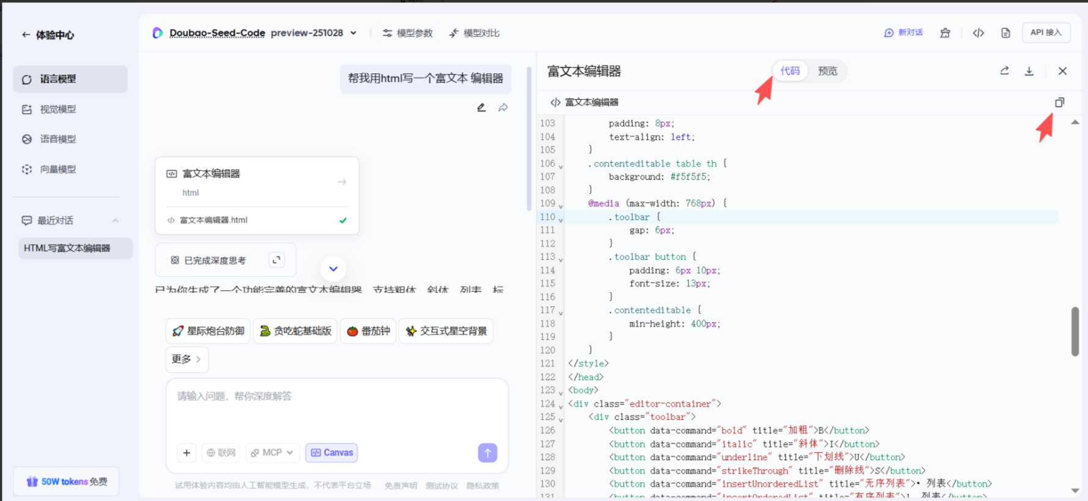Viewport: 1088px width, 501px height.
Task: Open the 隐私政策 link
Action: [x=483, y=486]
